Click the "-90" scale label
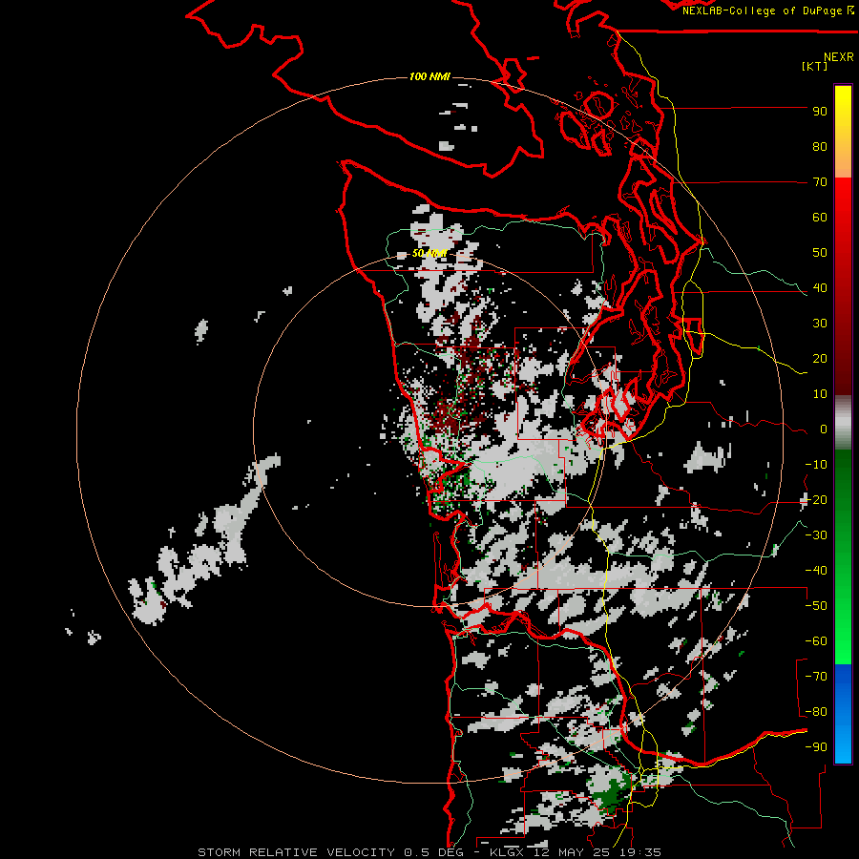Viewport: 859px width, 859px height. coord(816,747)
